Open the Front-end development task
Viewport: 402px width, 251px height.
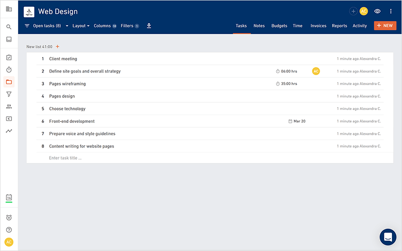click(x=72, y=121)
